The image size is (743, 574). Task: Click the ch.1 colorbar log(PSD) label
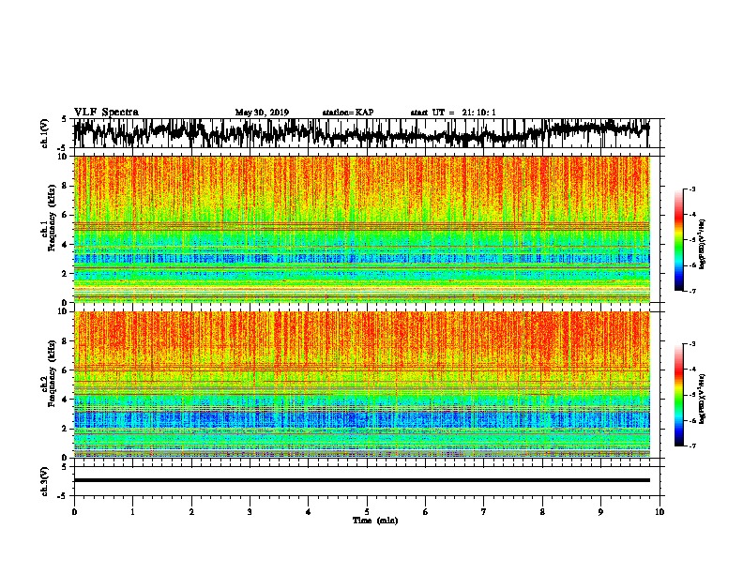pyautogui.click(x=702, y=245)
